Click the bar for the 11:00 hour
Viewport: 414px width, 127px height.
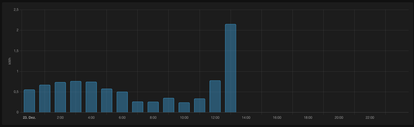(200, 105)
